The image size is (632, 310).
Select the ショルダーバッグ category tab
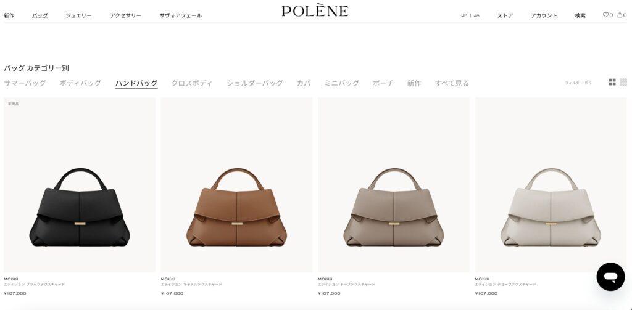(x=255, y=83)
